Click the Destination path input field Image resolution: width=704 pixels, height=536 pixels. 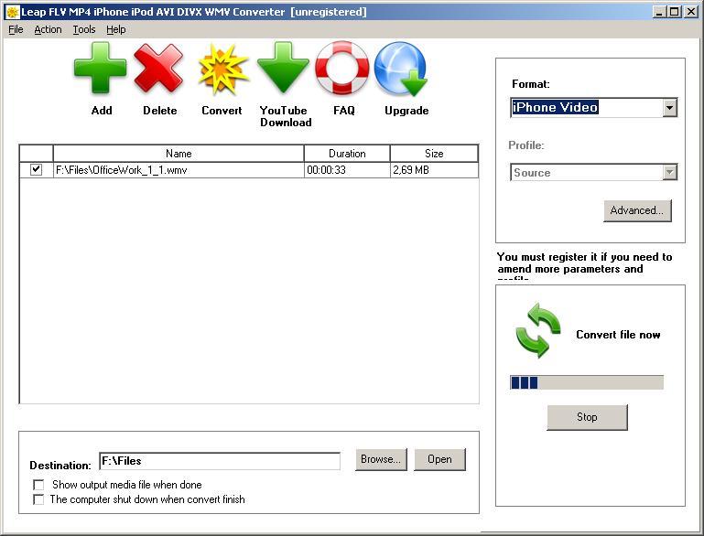coord(220,461)
